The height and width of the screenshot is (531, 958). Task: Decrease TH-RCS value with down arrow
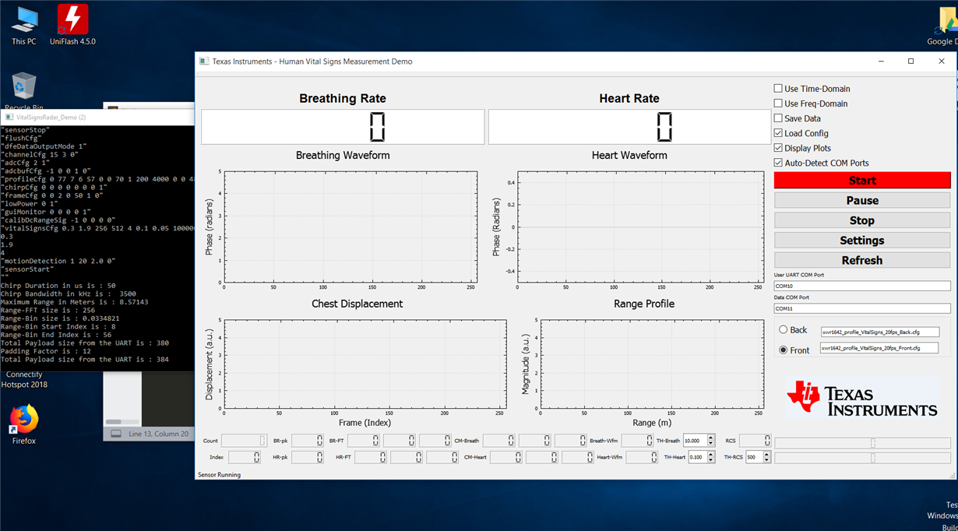[767, 460]
